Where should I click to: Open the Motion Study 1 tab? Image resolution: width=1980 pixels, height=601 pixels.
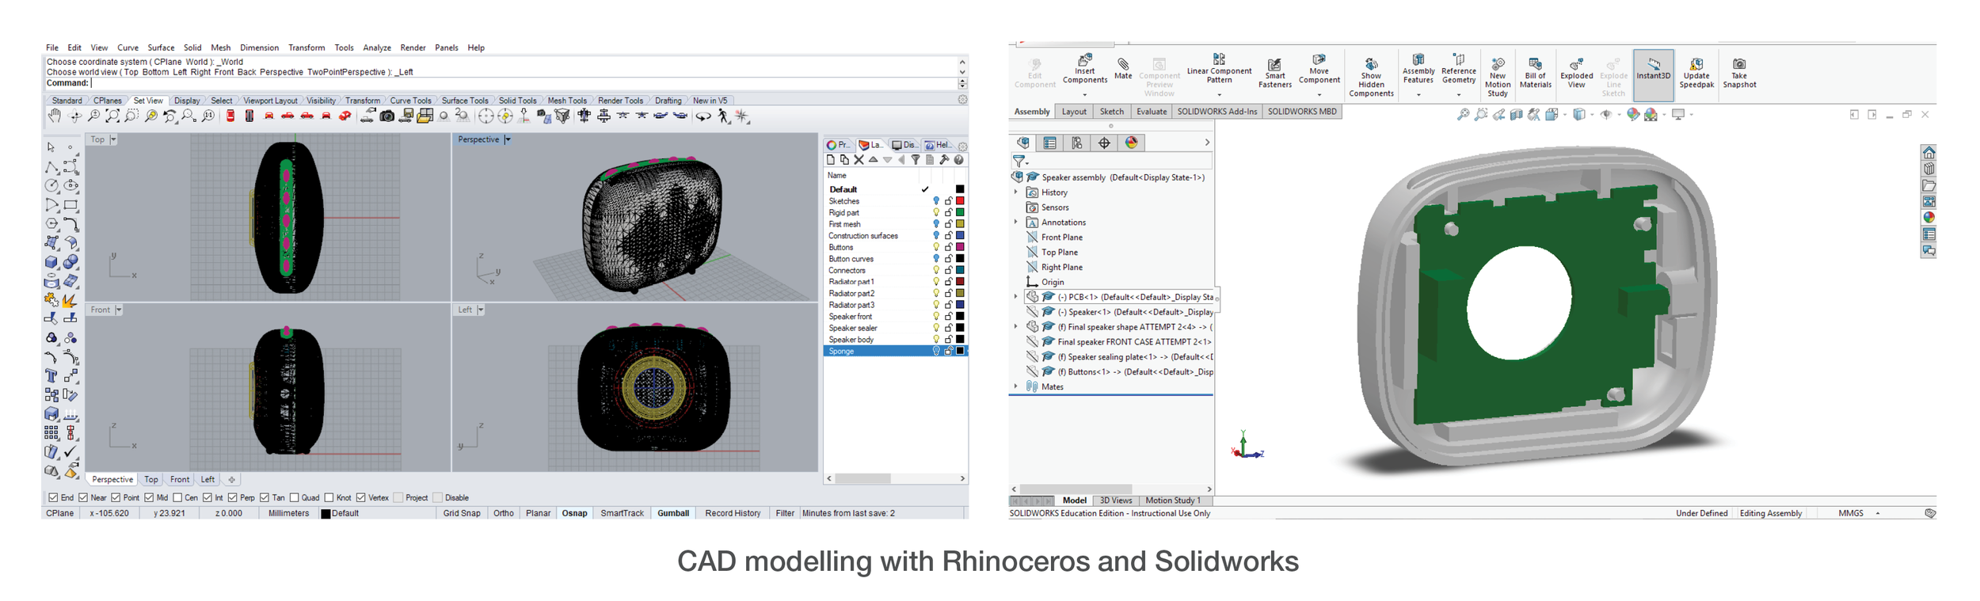pos(1172,500)
